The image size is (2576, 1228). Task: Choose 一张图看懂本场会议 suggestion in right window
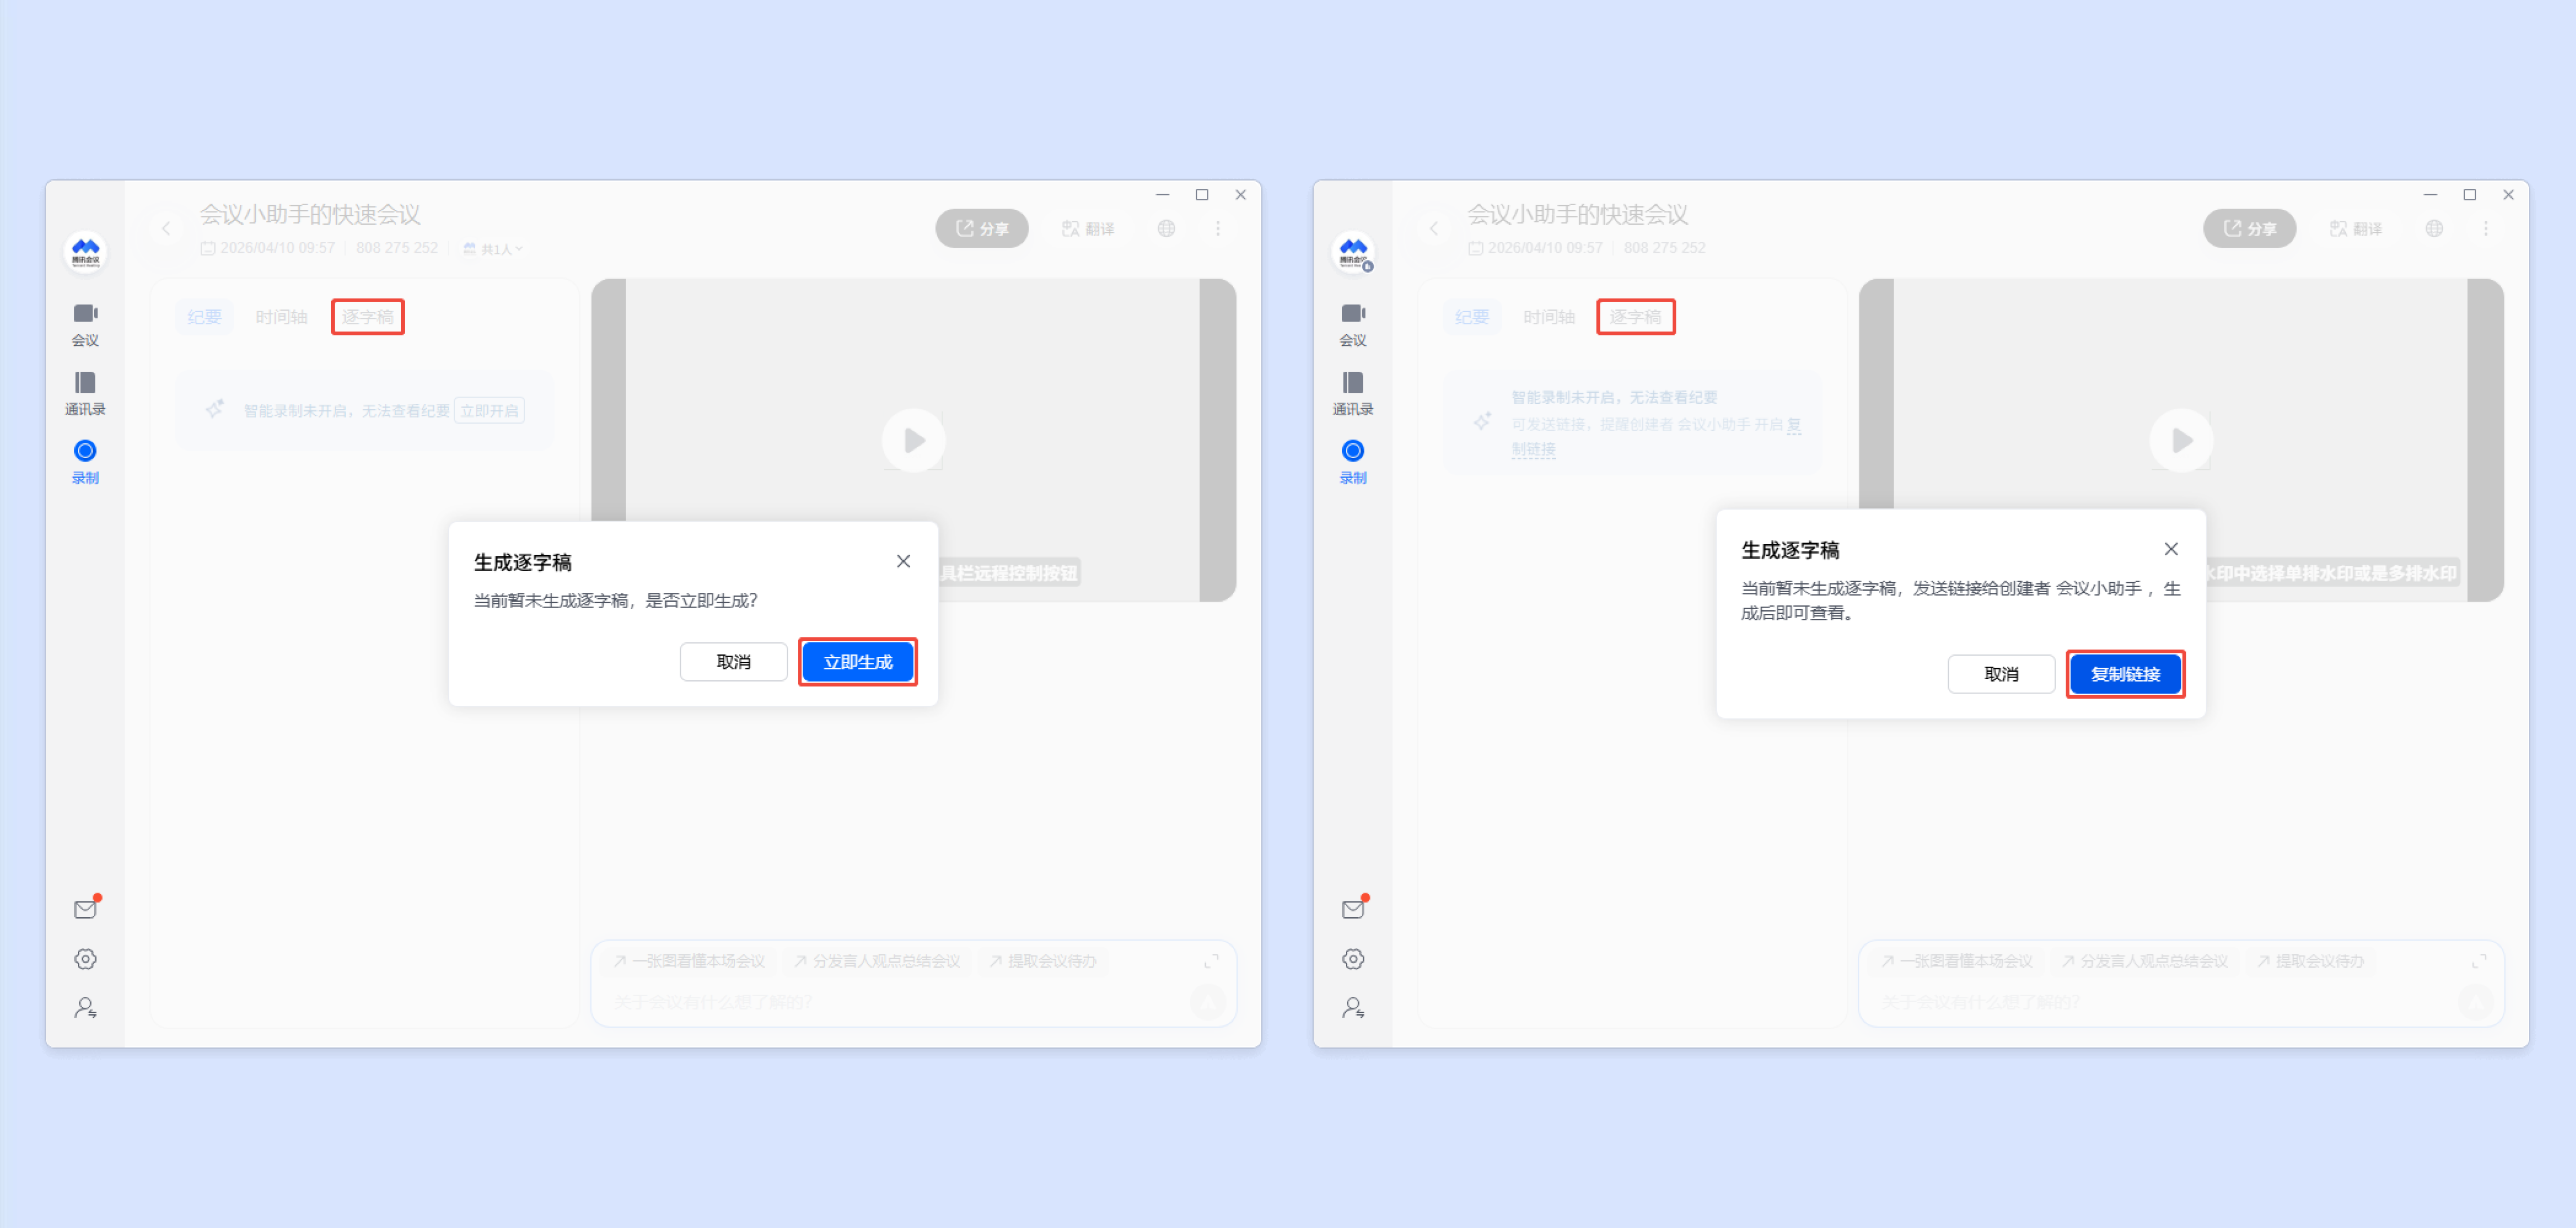[1958, 961]
